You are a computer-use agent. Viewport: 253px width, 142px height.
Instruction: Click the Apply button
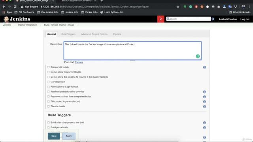pyautogui.click(x=69, y=136)
